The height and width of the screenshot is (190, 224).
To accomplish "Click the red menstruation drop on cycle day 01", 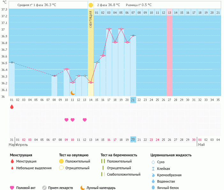I will pyautogui.click(x=12, y=107).
